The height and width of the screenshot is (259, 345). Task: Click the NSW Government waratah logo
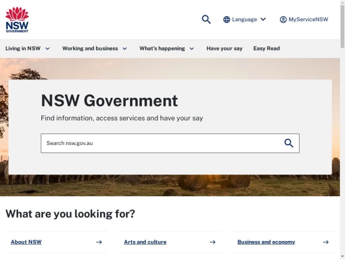pos(17,20)
